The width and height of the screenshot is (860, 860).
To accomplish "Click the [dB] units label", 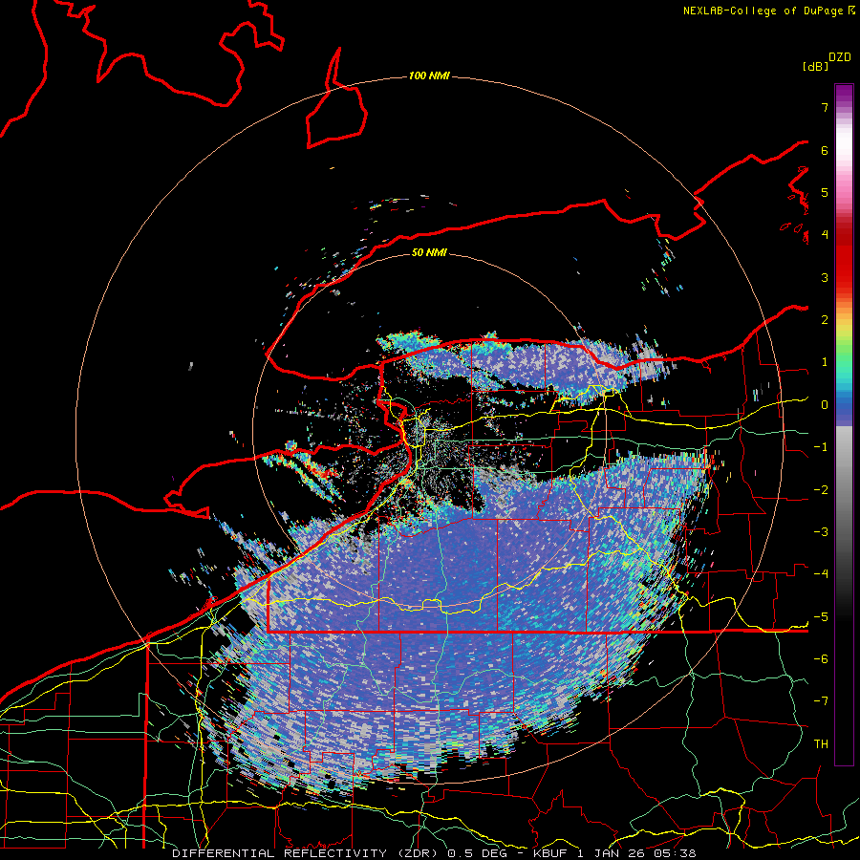I will [x=816, y=66].
